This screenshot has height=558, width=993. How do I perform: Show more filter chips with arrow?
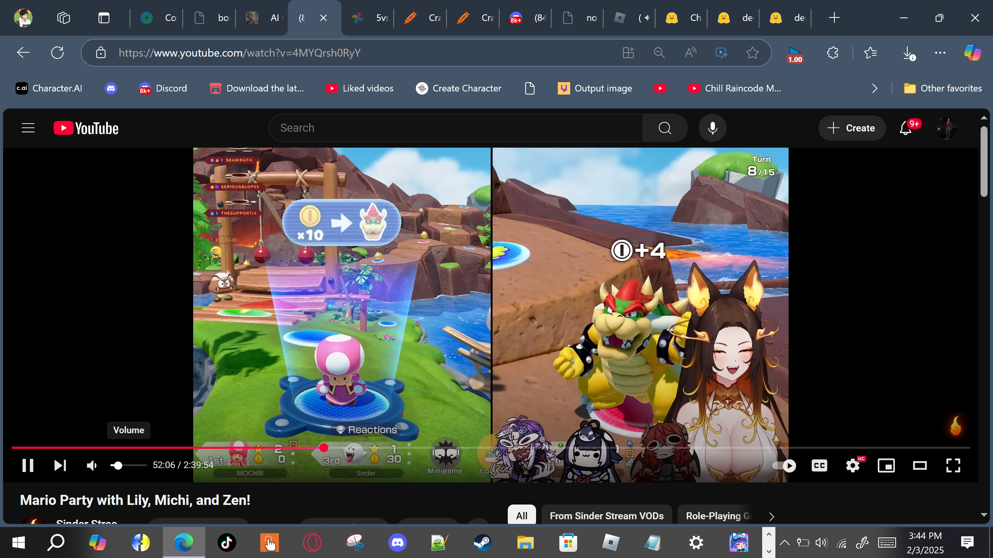tap(772, 516)
